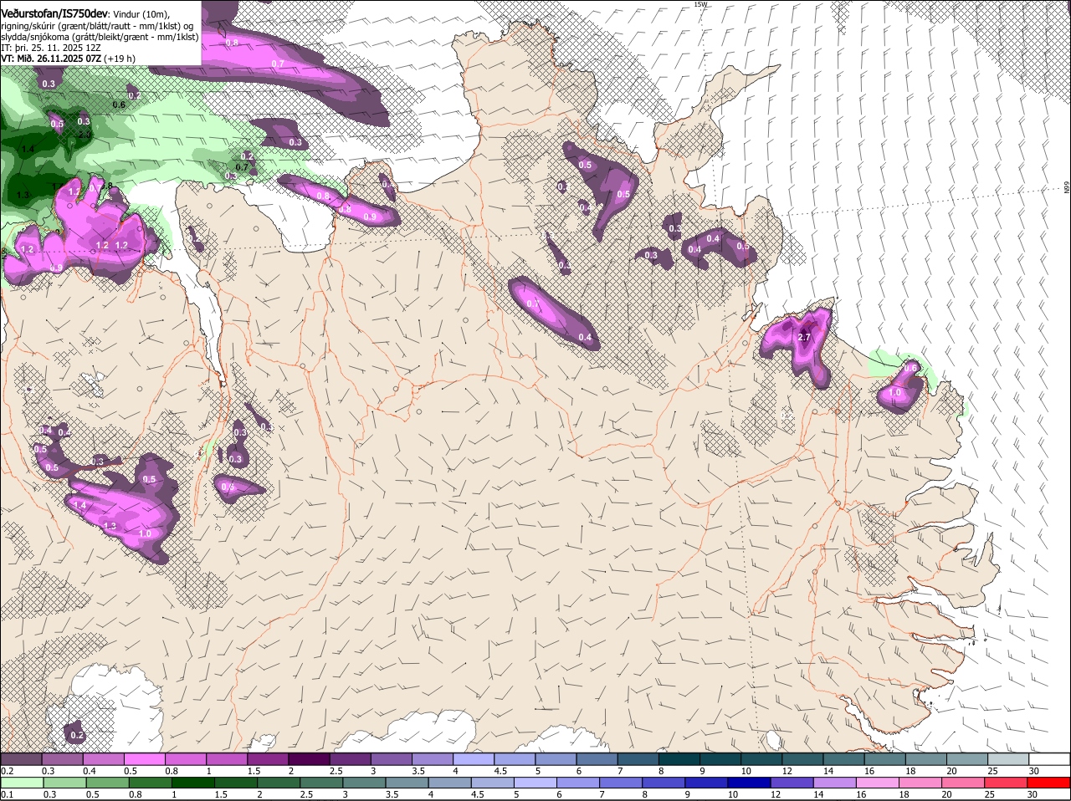Click the upper legend swatch between 0.2 and 0.3
This screenshot has height=801, width=1071.
tap(21, 758)
